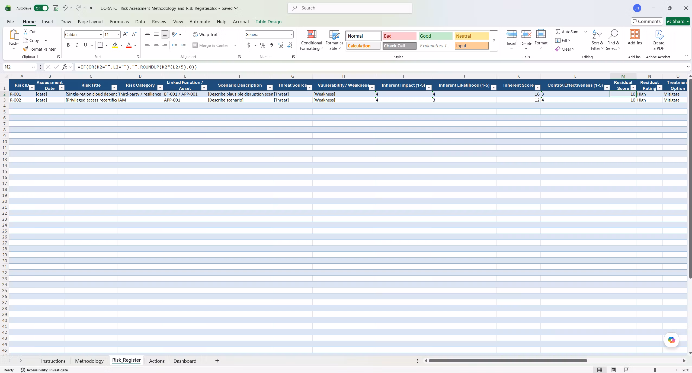Toggle bold formatting
This screenshot has width=692, height=373.
68,45
